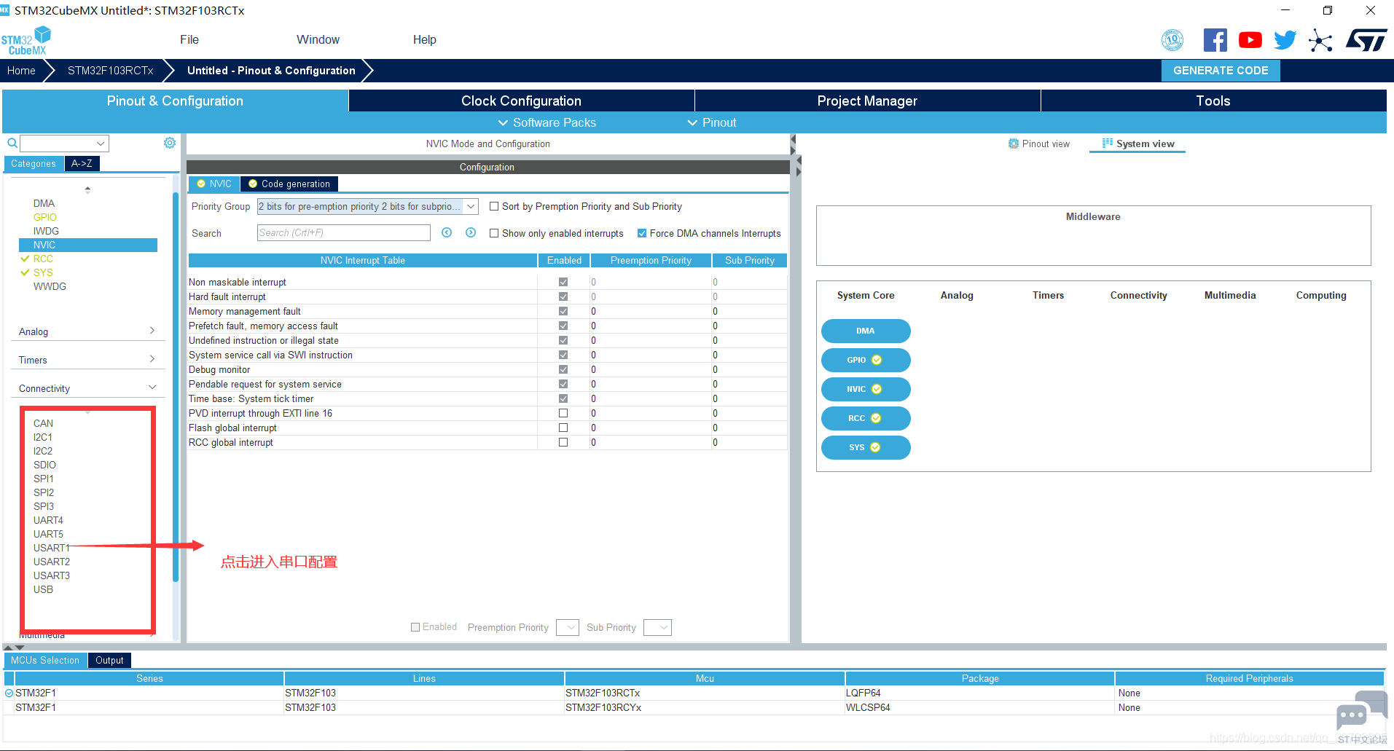This screenshot has height=751, width=1394.
Task: Select CAN in the Connectivity list
Action: click(x=43, y=423)
